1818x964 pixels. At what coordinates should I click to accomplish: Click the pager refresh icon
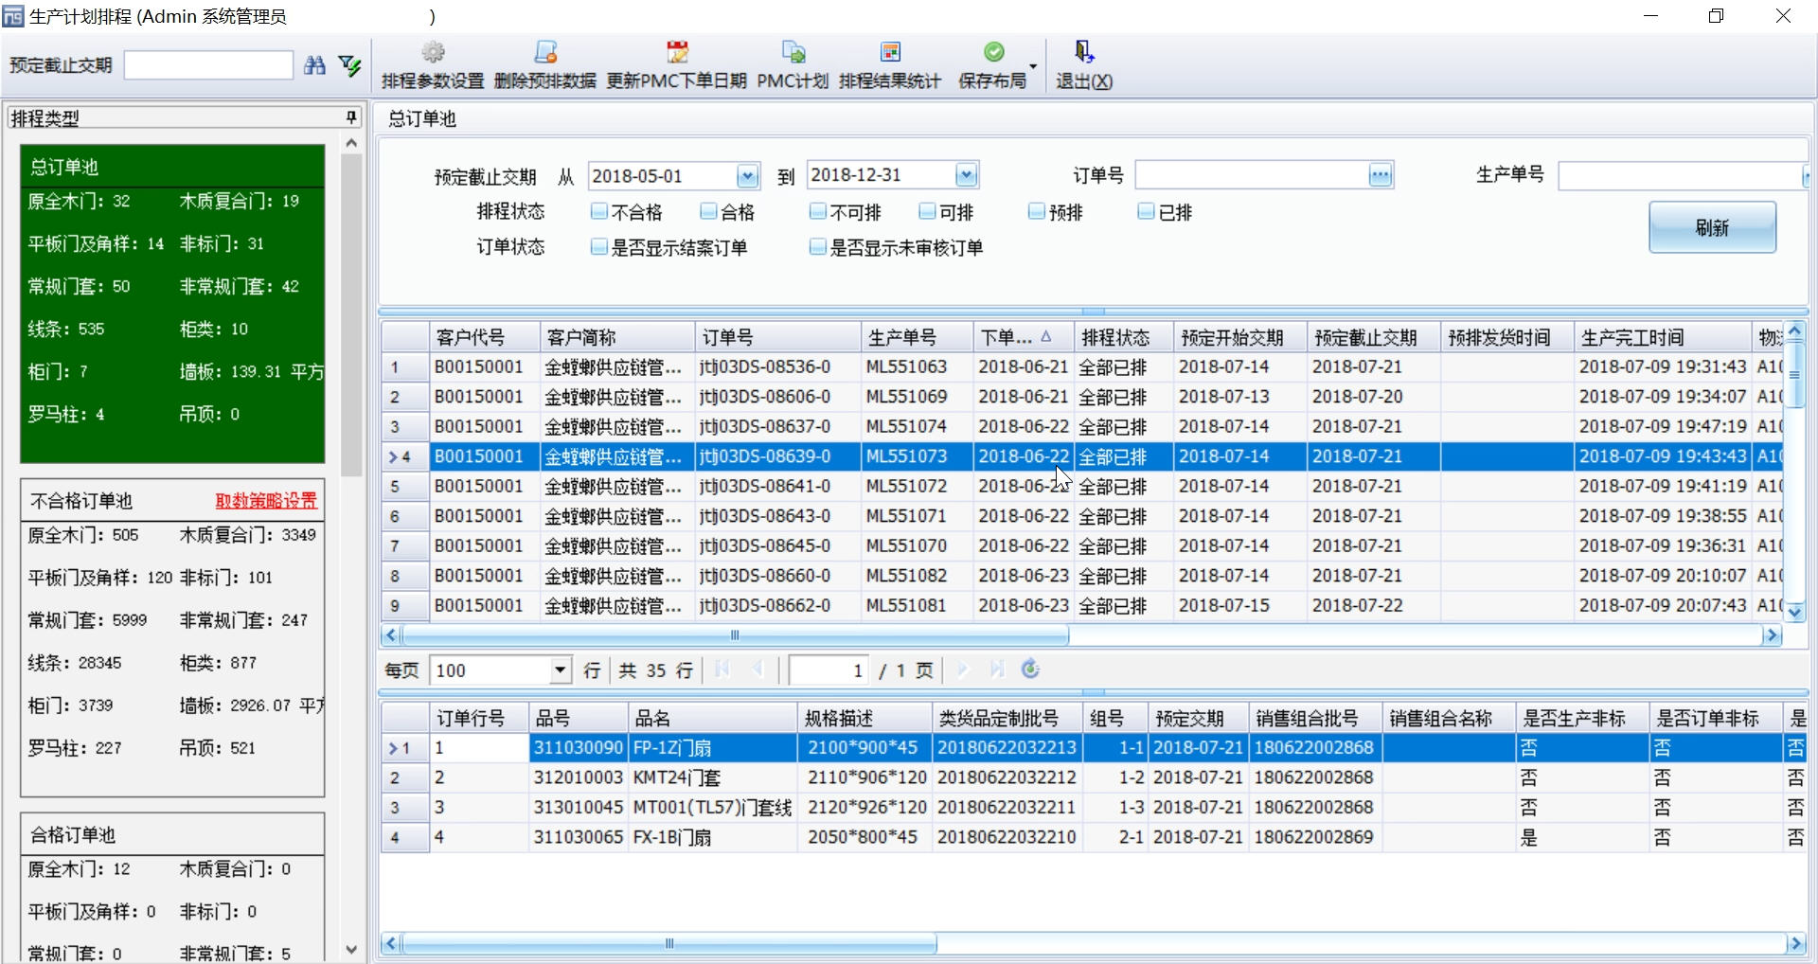pos(1031,669)
